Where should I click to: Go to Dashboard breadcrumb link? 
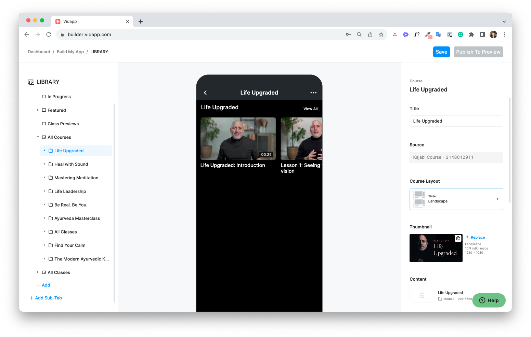point(39,52)
